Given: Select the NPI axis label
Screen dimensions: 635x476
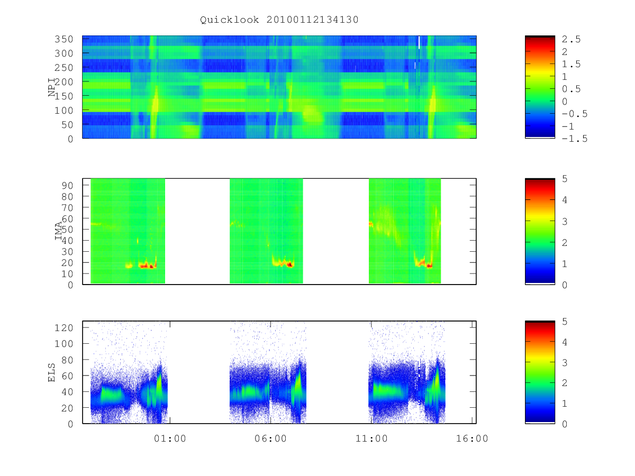Looking at the screenshot, I should click(52, 87).
